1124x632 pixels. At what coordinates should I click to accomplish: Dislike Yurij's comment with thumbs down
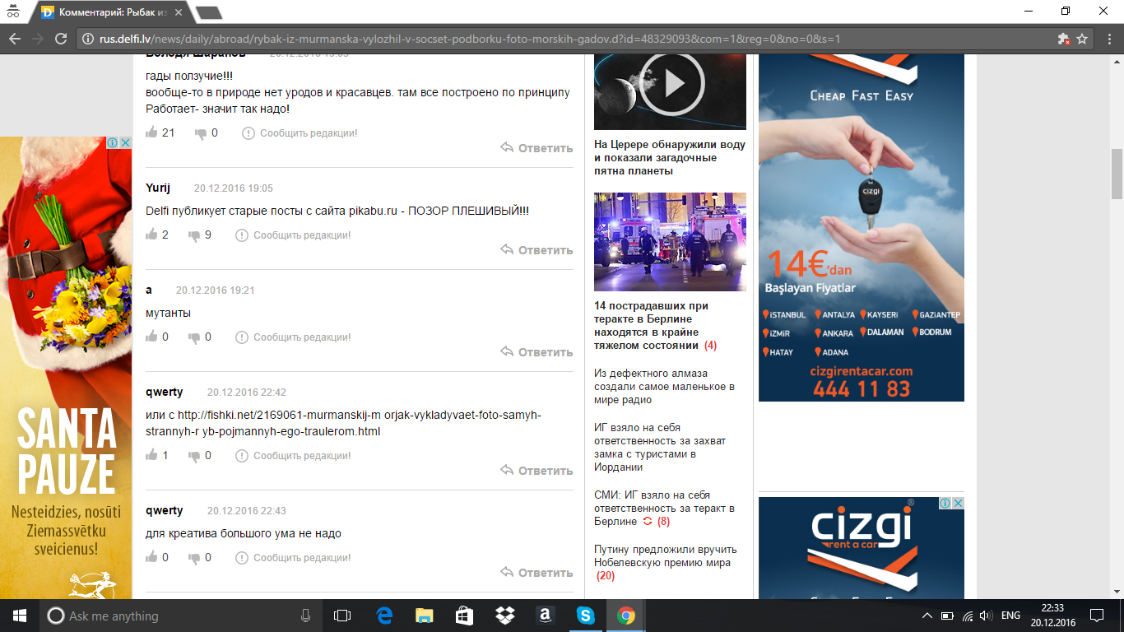point(194,235)
